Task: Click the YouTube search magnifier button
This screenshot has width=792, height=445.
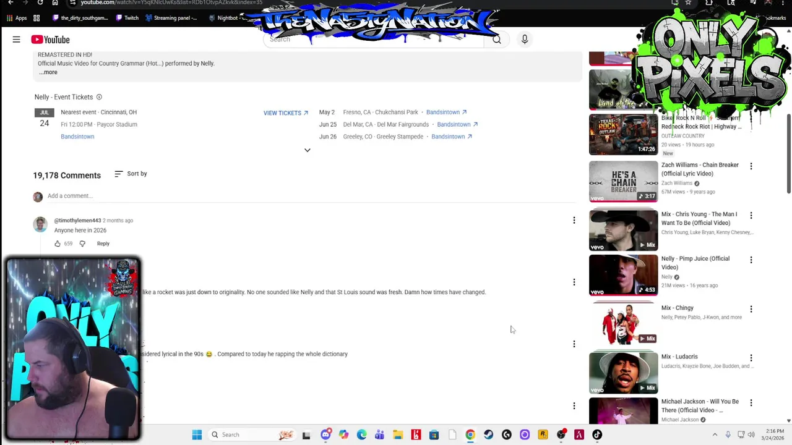Action: (496, 40)
